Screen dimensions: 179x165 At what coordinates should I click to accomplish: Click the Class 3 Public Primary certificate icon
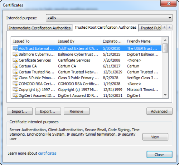(x=15, y=78)
